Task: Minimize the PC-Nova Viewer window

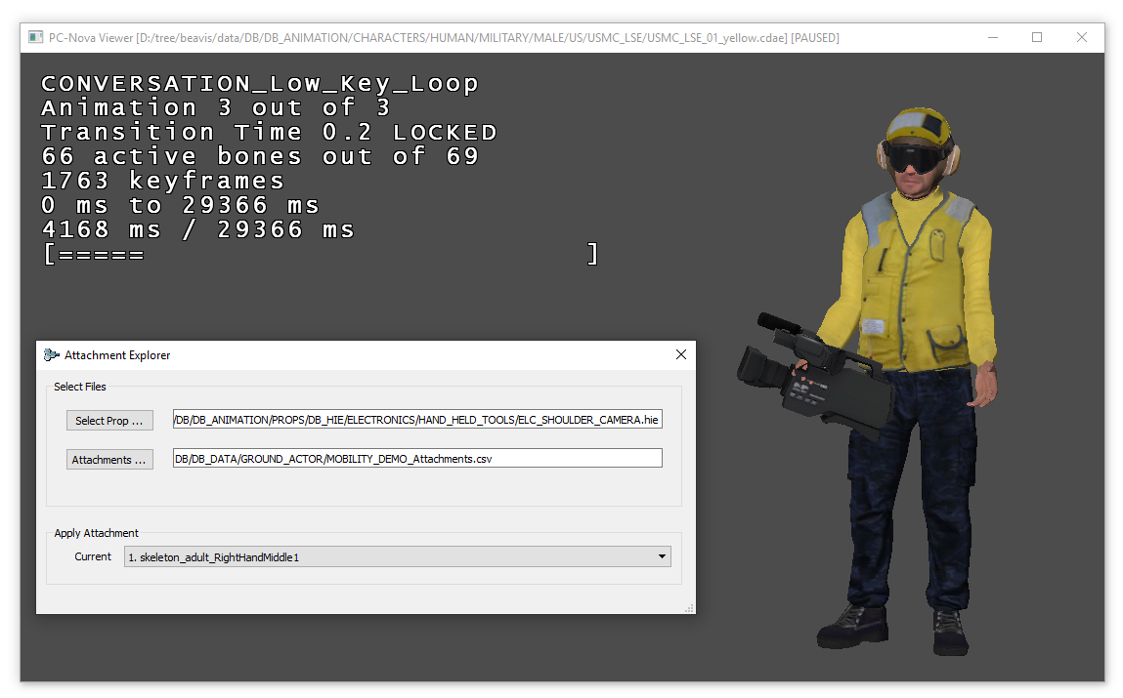Action: coord(993,37)
